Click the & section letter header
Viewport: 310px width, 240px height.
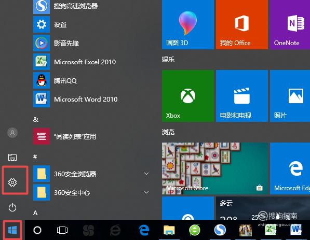(x=36, y=119)
